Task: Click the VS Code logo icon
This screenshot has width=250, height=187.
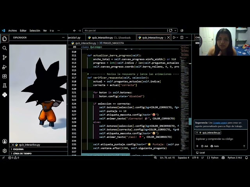Action: pyautogui.click(x=4, y=30)
